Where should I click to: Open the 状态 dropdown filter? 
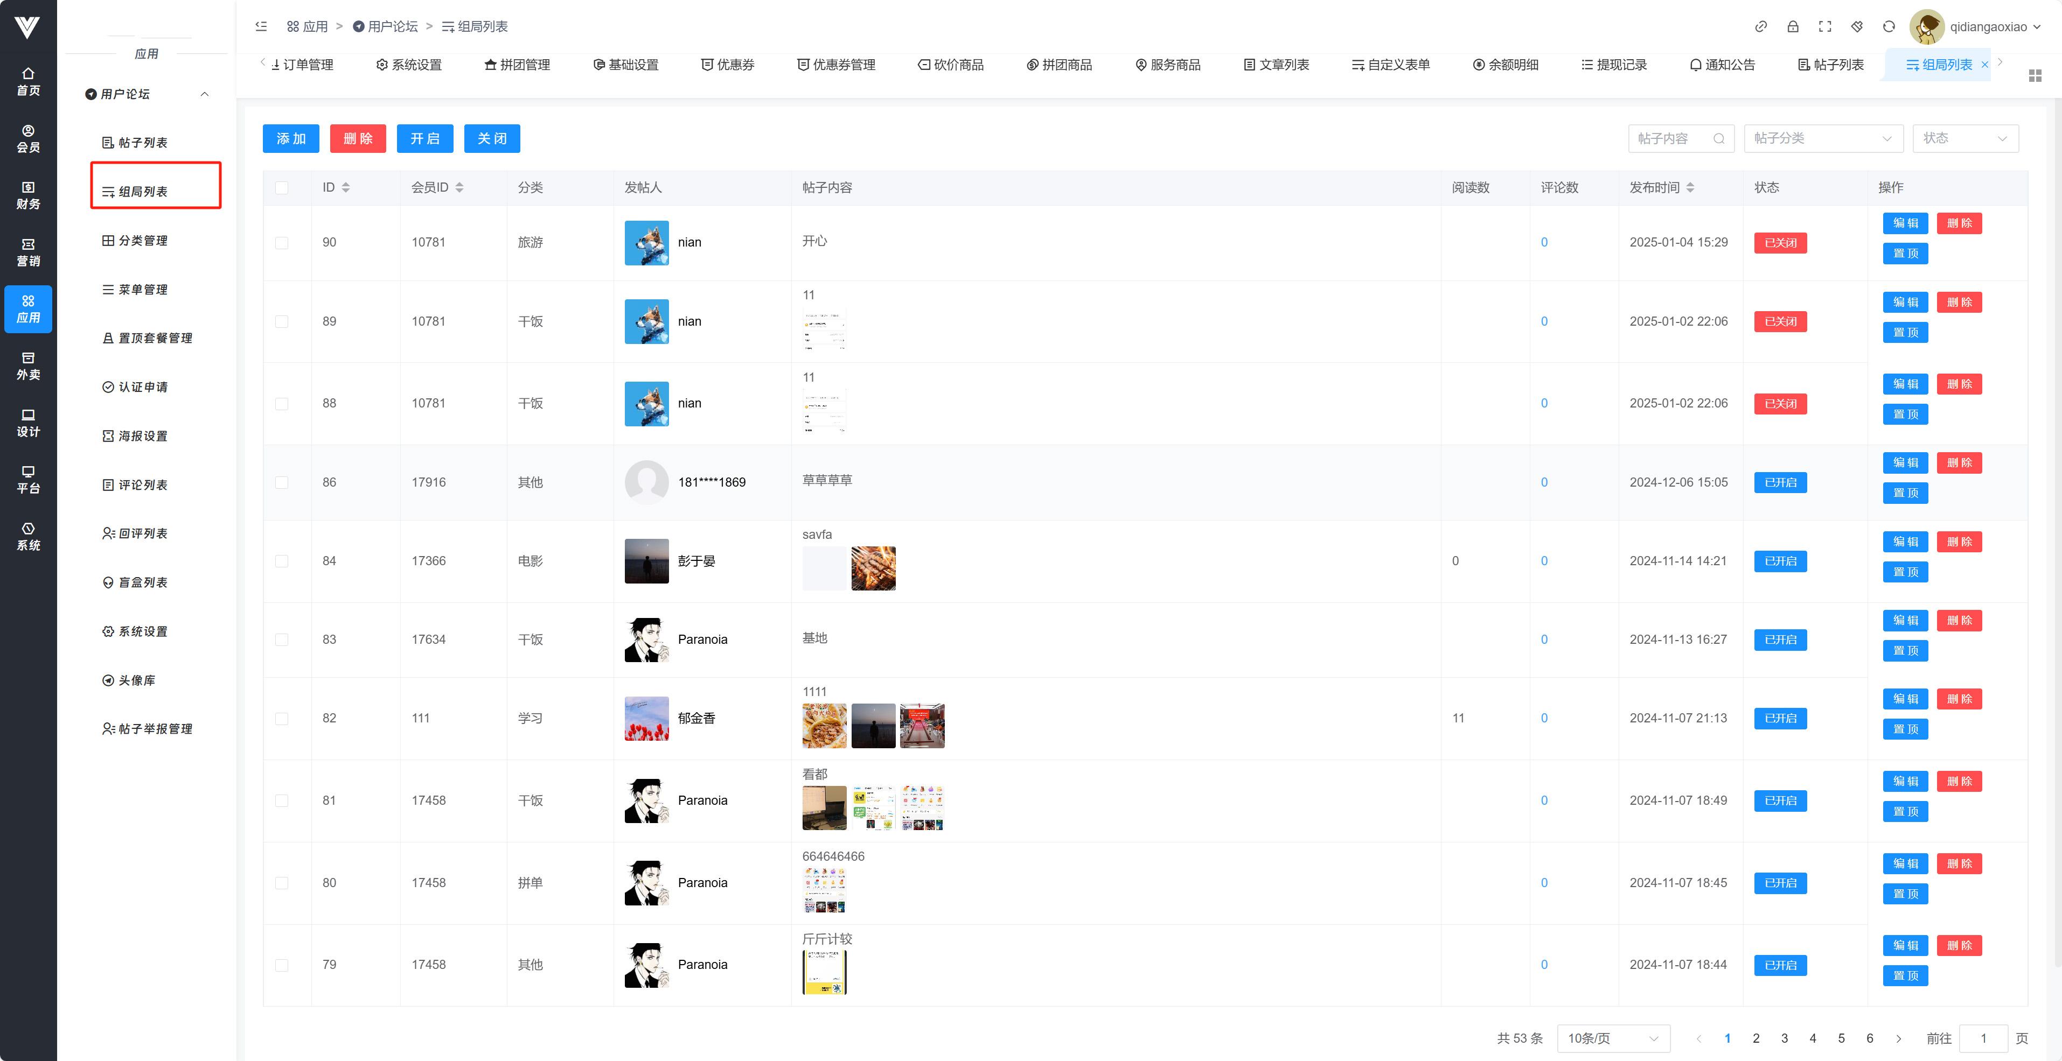click(x=1965, y=138)
